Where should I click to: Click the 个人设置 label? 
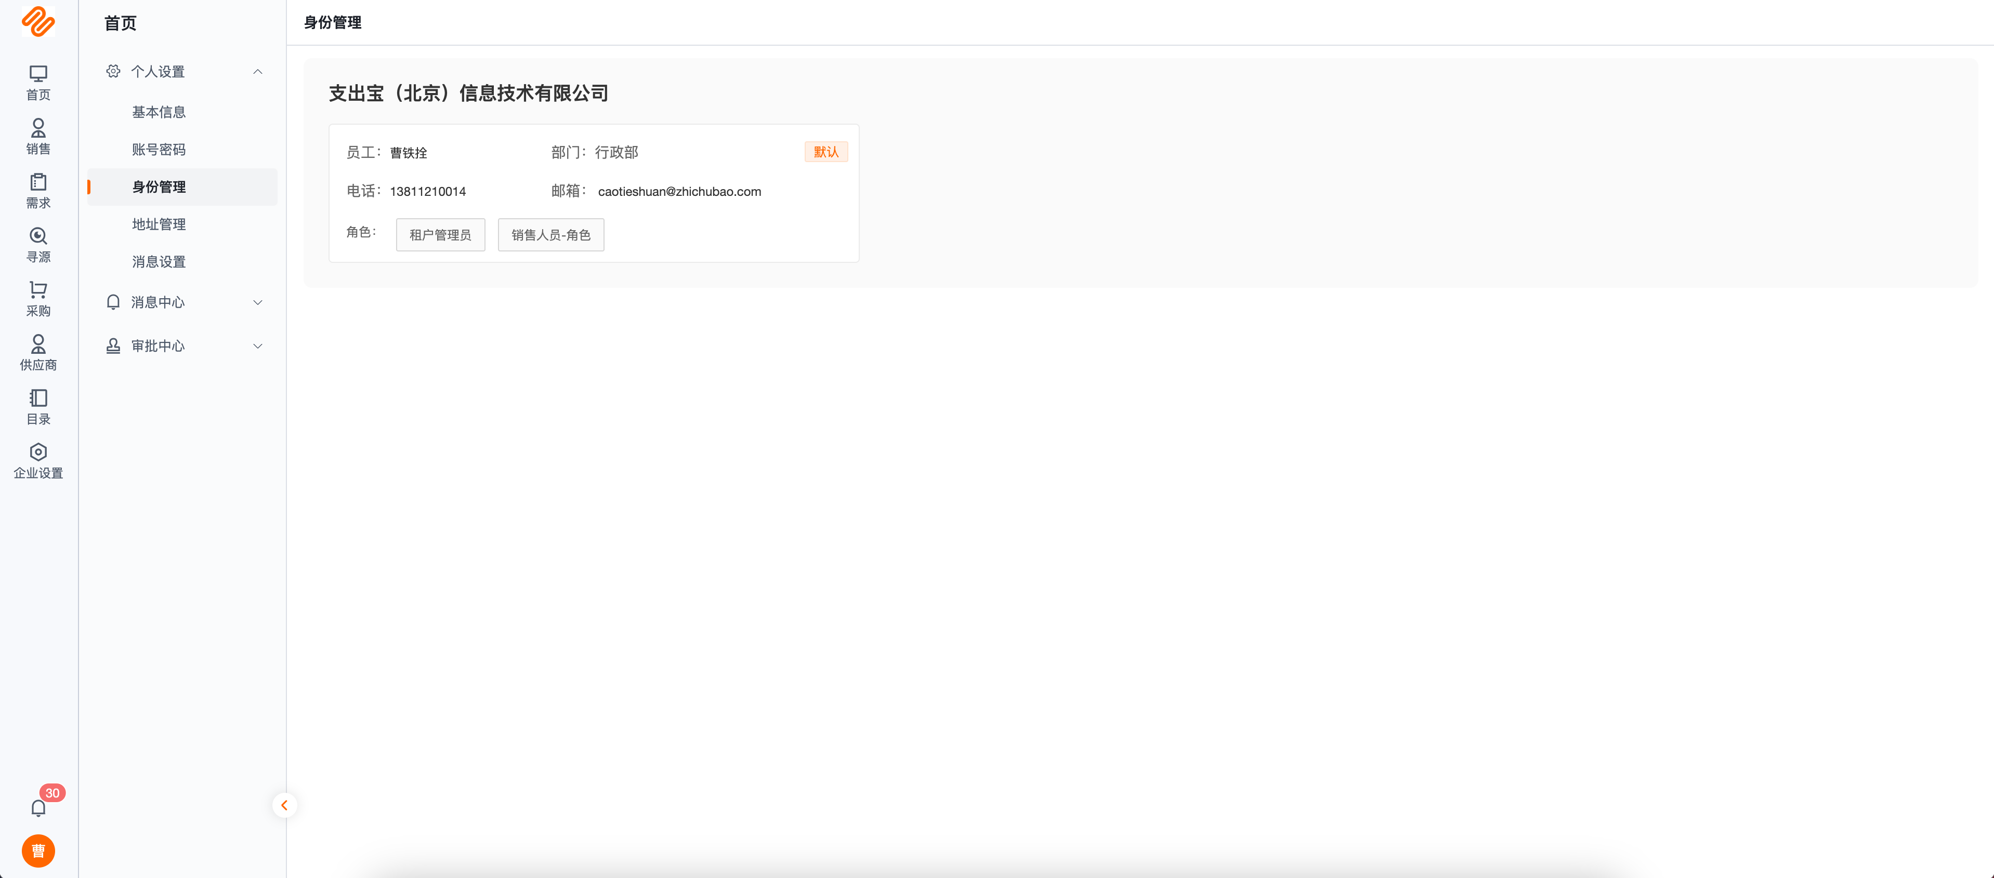point(158,71)
